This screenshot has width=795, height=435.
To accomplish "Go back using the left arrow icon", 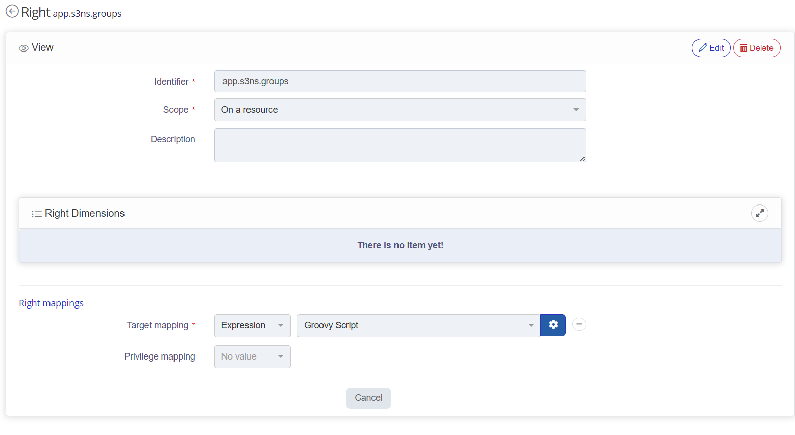I will [12, 11].
